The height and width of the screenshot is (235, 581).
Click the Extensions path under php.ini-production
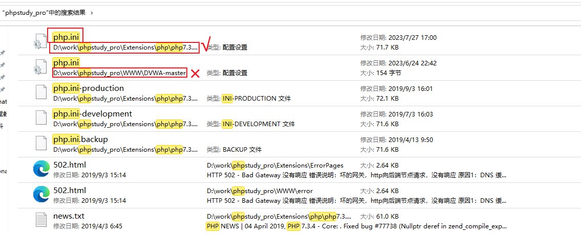point(125,99)
